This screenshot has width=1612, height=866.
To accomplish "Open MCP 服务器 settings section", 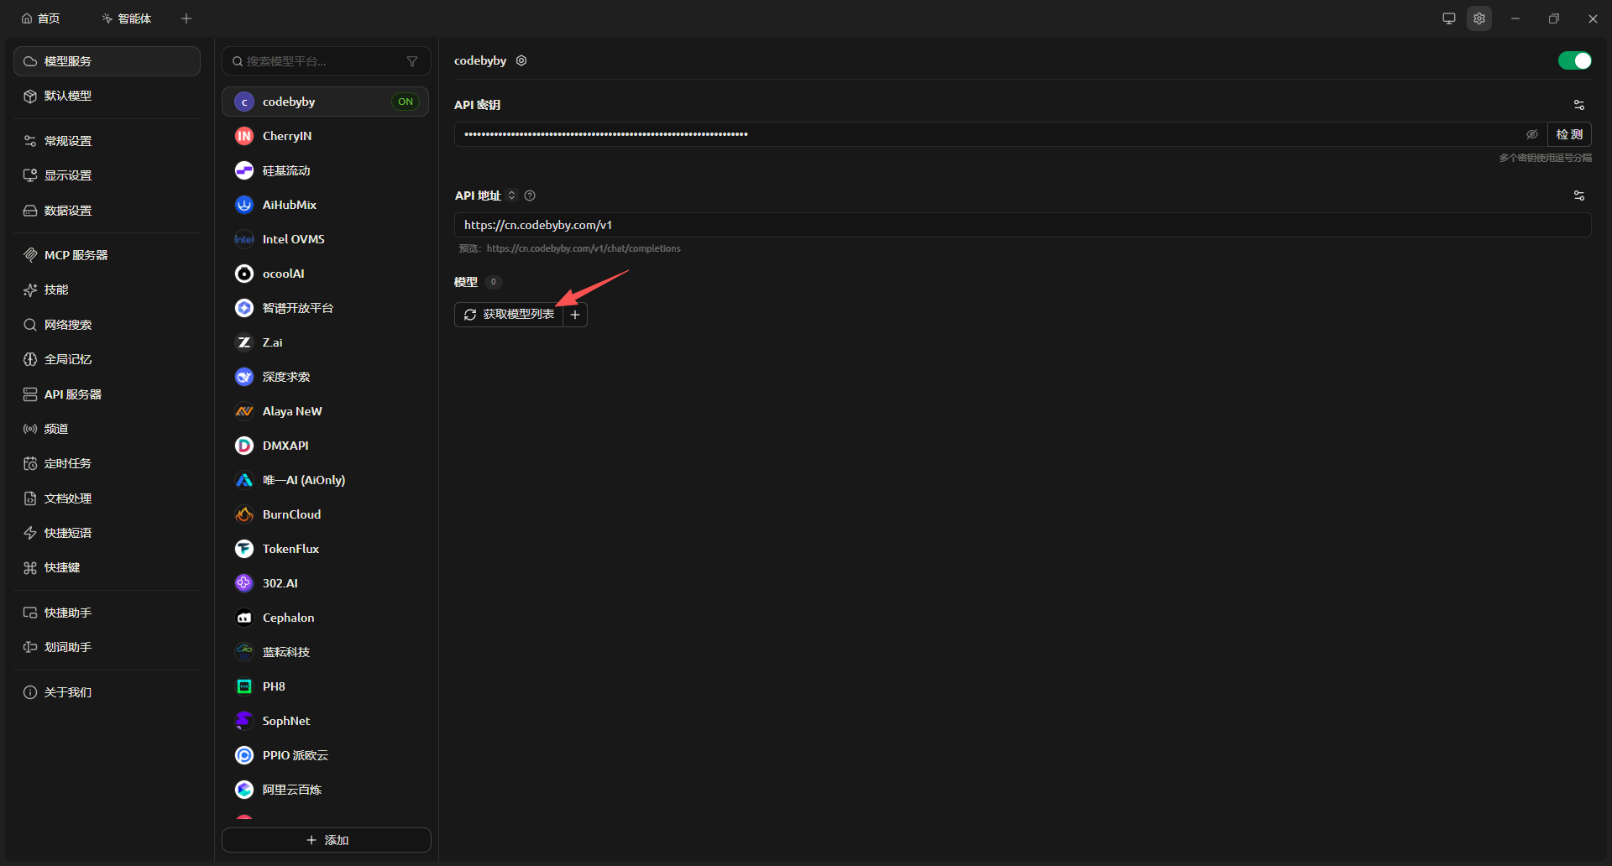I will click(107, 255).
